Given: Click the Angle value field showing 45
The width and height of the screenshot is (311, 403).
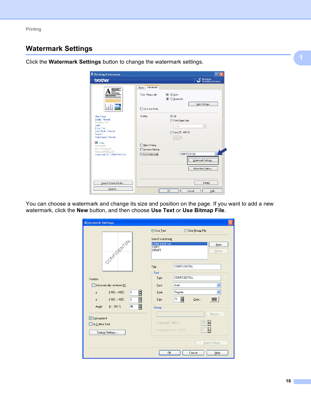Looking at the screenshot, I should point(134,307).
